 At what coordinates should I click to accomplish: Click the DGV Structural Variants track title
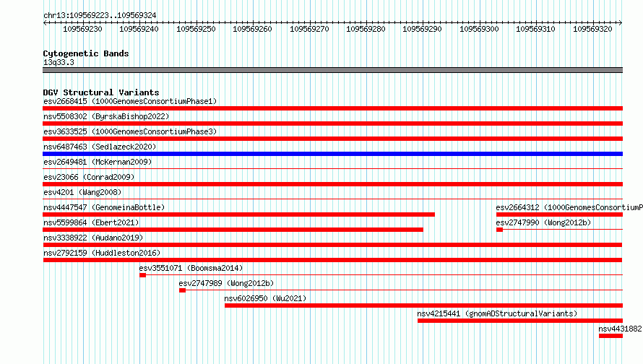point(101,92)
